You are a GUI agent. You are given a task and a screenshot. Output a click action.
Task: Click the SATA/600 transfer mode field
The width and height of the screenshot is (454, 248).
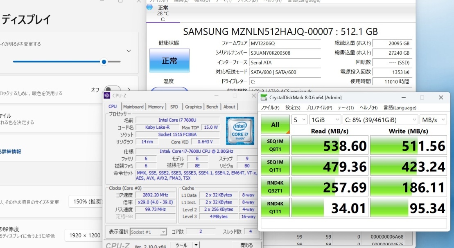pyautogui.click(x=285, y=72)
